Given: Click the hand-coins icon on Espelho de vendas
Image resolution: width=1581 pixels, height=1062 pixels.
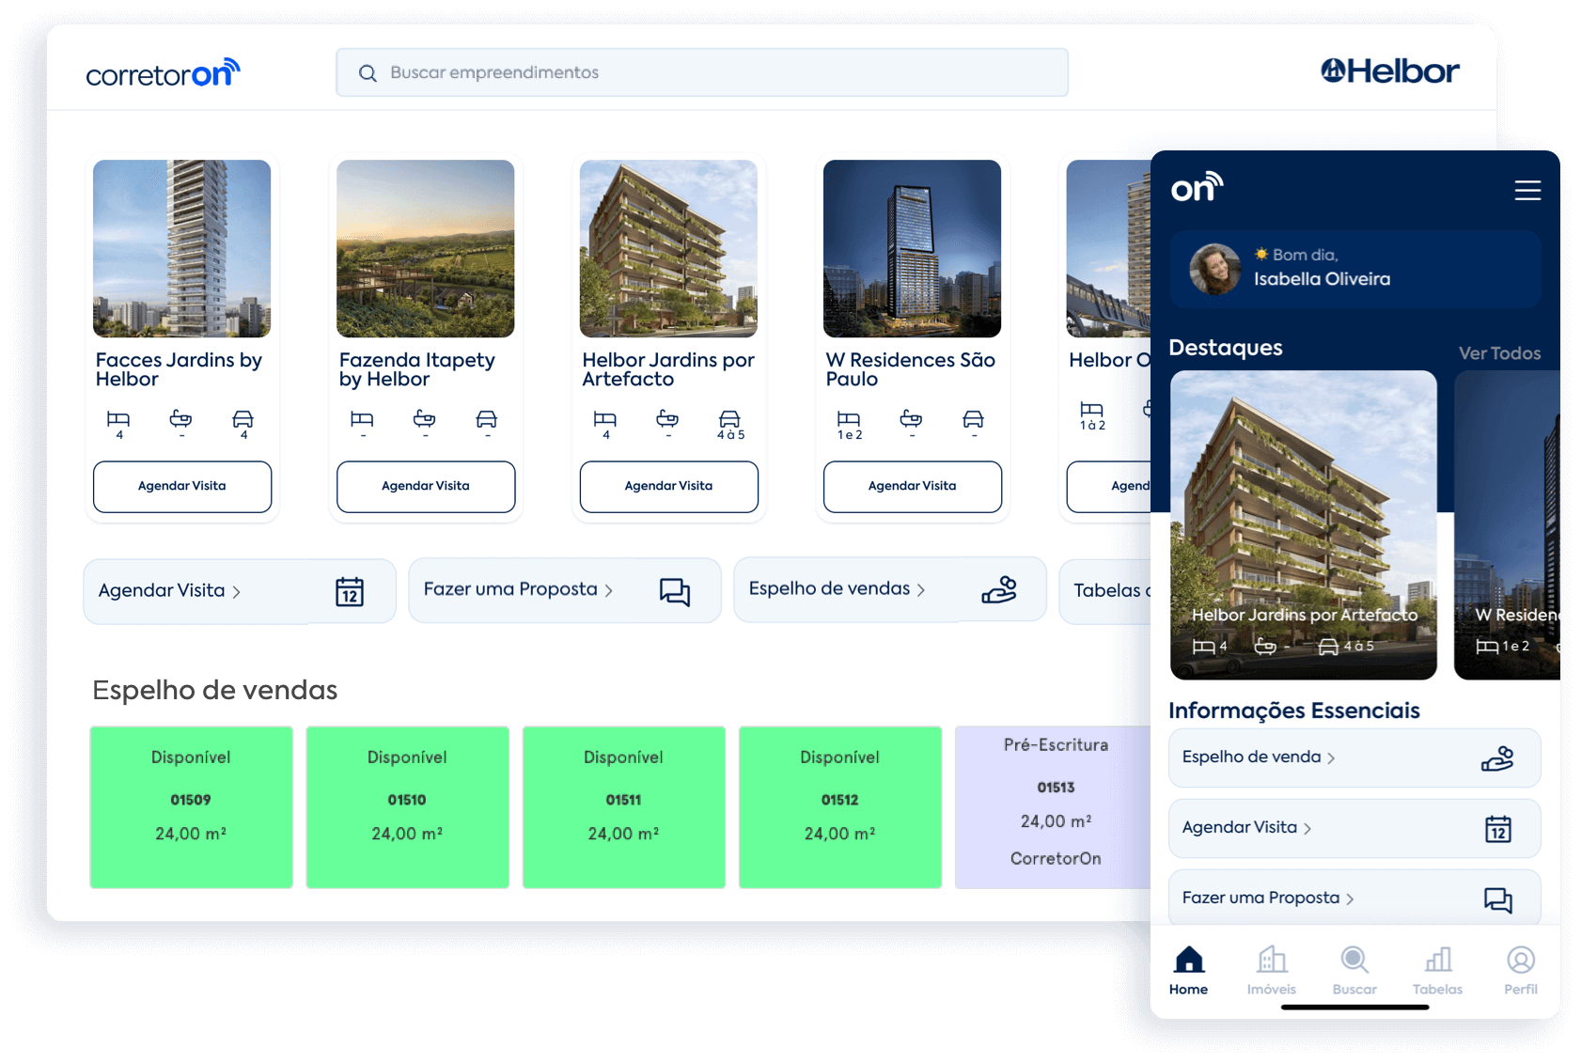Looking at the screenshot, I should pyautogui.click(x=999, y=589).
